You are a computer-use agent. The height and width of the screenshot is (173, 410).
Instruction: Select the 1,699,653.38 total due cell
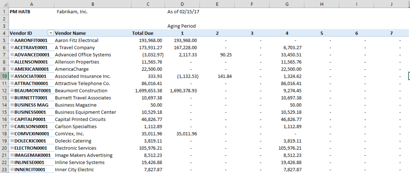(148, 91)
